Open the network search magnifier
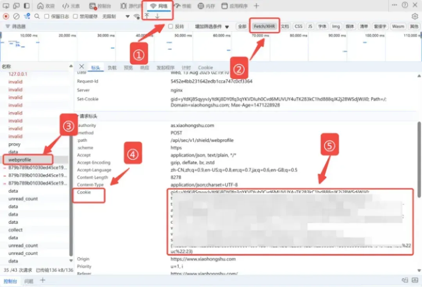The width and height of the screenshot is (422, 287). coord(37,16)
